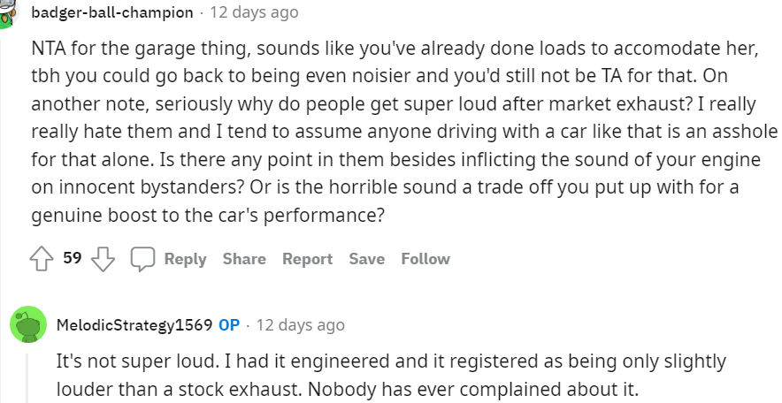
Task: Open MelodicStrategy1569's green avatar
Action: (27, 325)
